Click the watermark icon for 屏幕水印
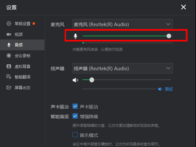 9,88
